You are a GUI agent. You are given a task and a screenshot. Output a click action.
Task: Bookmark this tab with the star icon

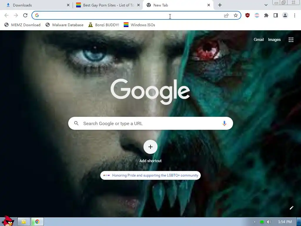tap(236, 15)
